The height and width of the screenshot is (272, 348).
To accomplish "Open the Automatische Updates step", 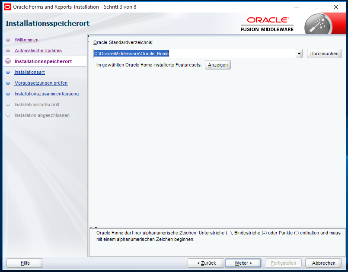I will click(38, 51).
